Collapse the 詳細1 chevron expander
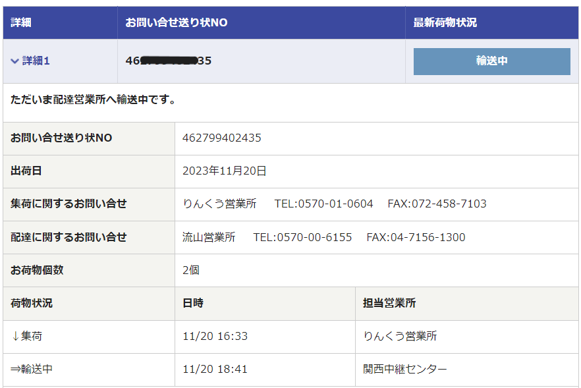Viewport: 581px width, 388px height. [x=15, y=61]
